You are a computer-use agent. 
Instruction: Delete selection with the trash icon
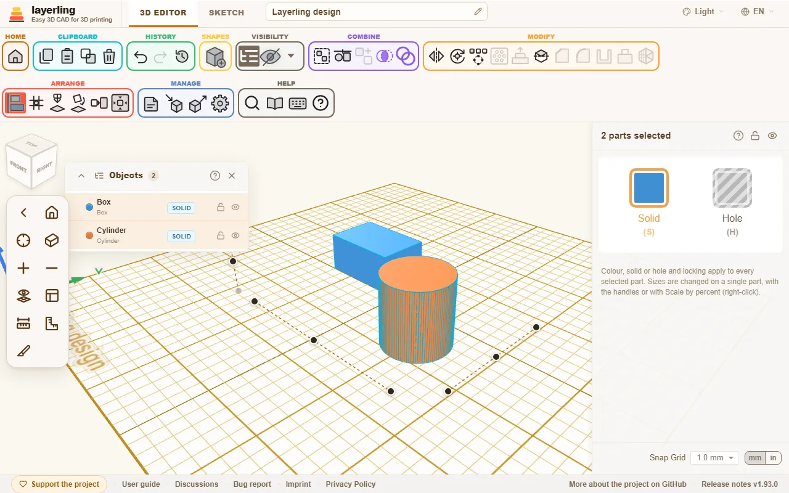point(109,56)
